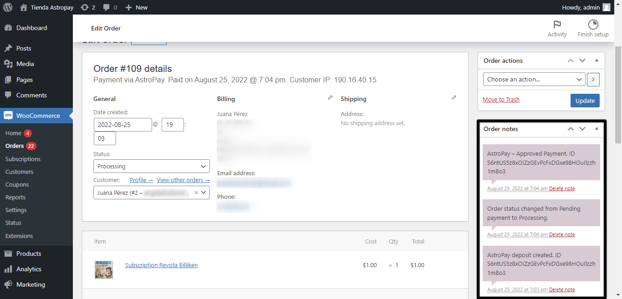The width and height of the screenshot is (622, 299).
Task: Open the order Status dropdown
Action: point(152,166)
